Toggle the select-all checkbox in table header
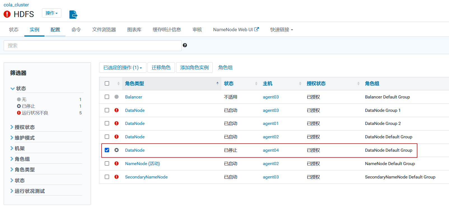The width and height of the screenshot is (449, 210). [107, 83]
